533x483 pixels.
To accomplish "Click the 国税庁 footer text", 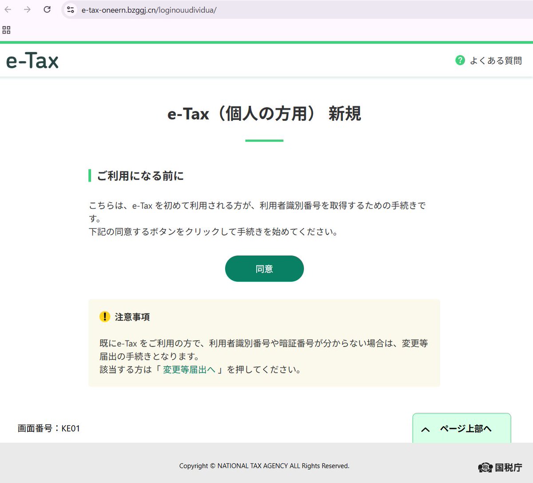I will point(509,467).
